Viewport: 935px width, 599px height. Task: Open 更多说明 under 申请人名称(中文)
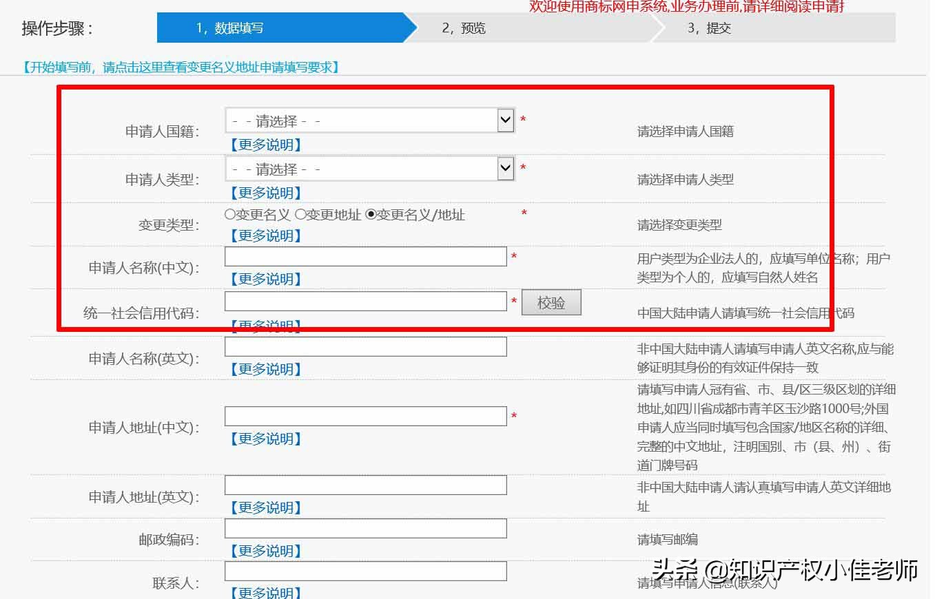(x=265, y=278)
